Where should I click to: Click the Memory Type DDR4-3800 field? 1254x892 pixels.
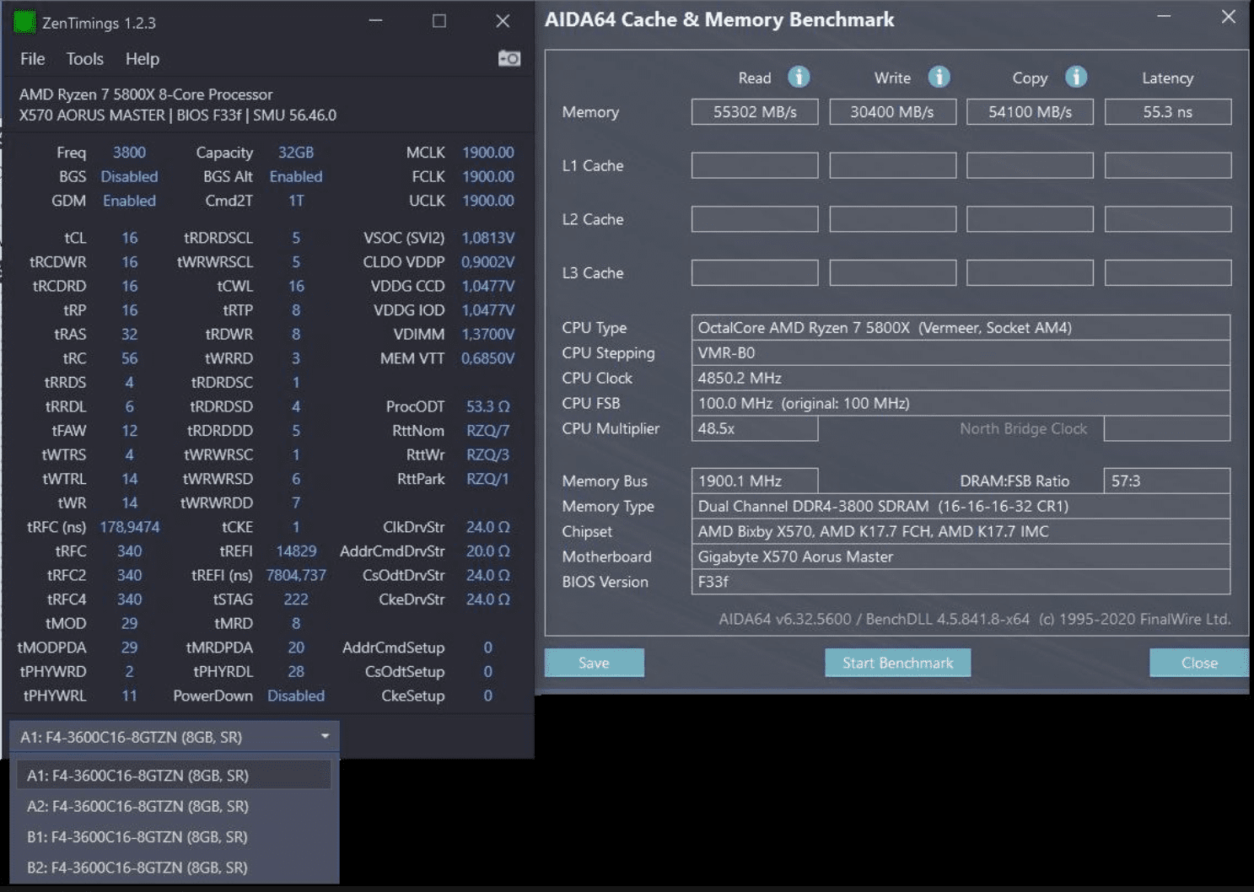961,506
